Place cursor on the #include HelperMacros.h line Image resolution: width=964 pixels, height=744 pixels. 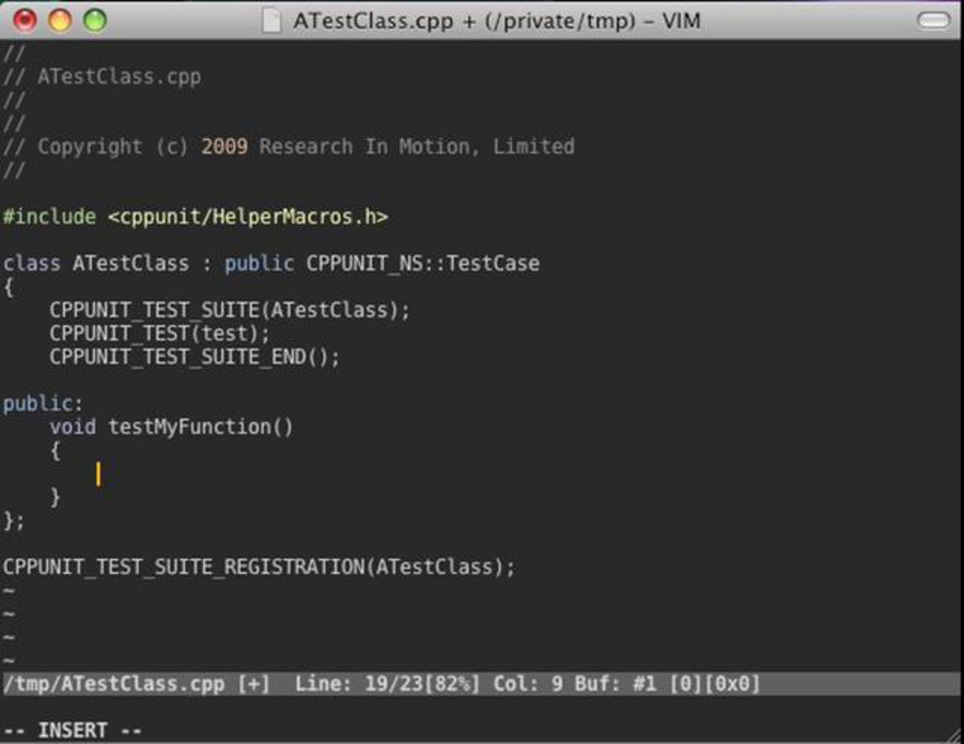click(x=195, y=217)
